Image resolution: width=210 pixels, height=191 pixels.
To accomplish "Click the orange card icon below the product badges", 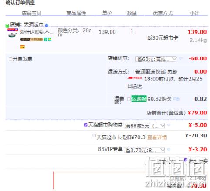I will click(22, 47).
